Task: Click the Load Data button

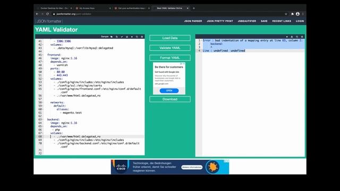Action: 170,38
